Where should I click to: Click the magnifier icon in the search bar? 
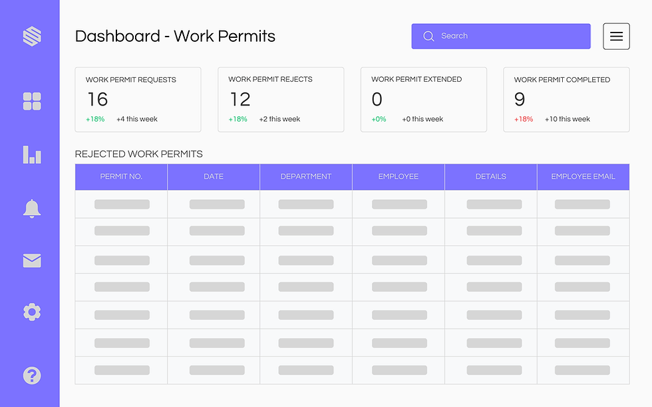(428, 36)
